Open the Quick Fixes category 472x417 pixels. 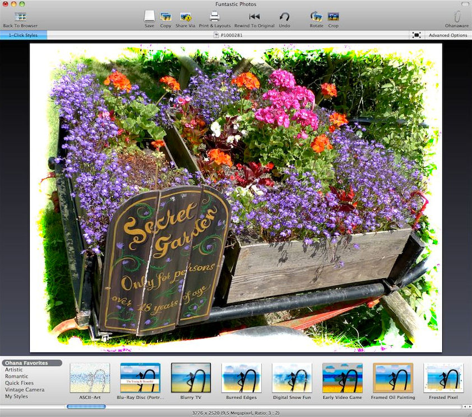coord(19,383)
